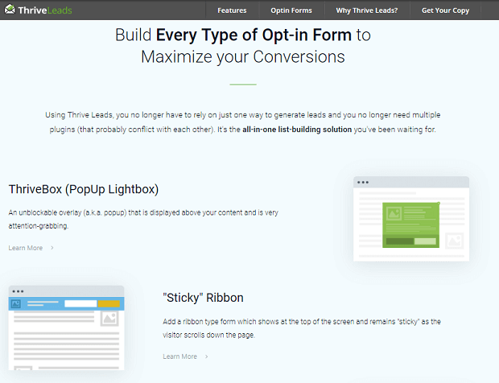This screenshot has width=499, height=383.
Task: Click arrow chevron next to ThriveBox Learn More
Action: pyautogui.click(x=52, y=248)
